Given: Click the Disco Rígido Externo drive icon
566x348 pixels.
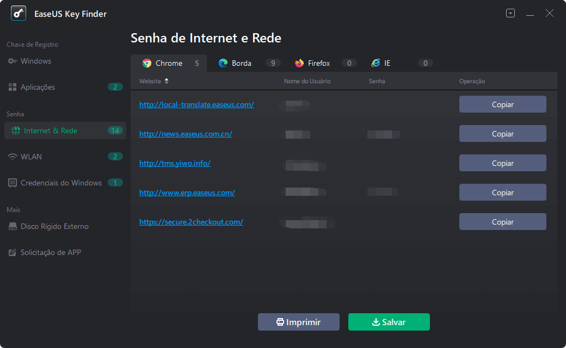Looking at the screenshot, I should [x=13, y=226].
